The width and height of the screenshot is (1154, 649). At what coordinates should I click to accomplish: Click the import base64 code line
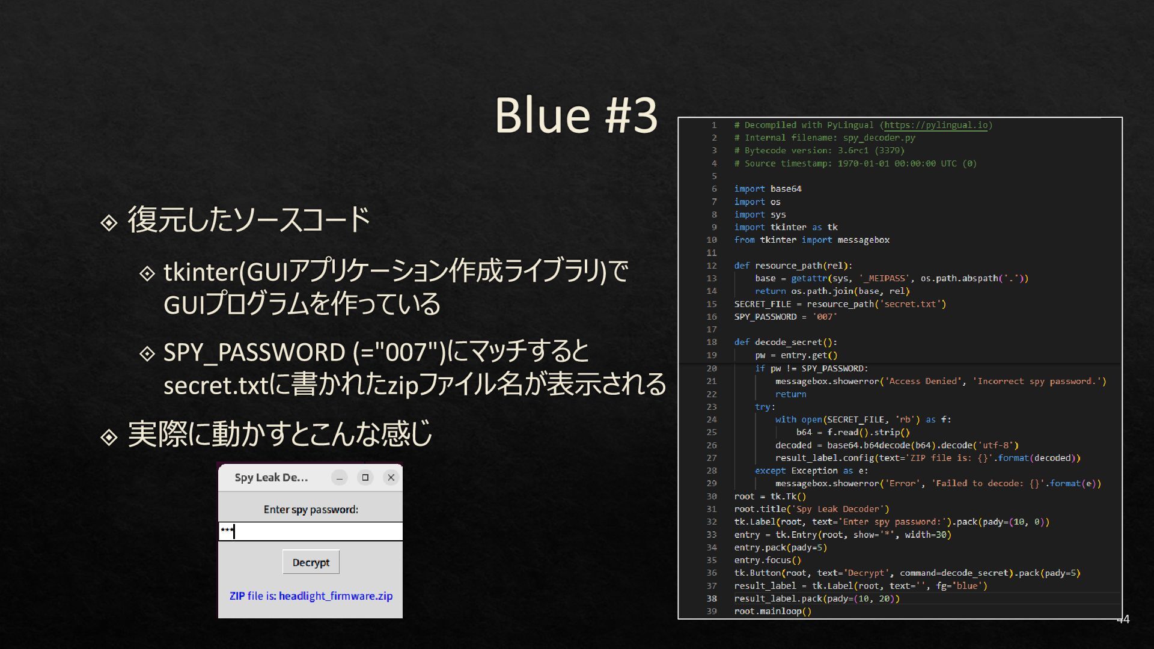tap(768, 189)
